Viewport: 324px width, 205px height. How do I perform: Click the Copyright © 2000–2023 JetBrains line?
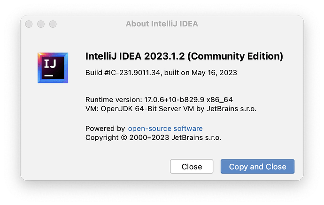(154, 137)
